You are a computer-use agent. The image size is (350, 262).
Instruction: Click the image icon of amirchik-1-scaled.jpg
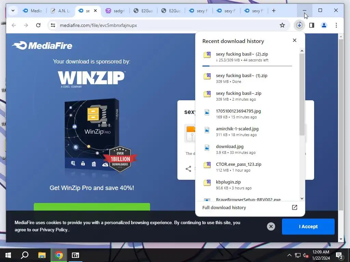pyautogui.click(x=207, y=130)
